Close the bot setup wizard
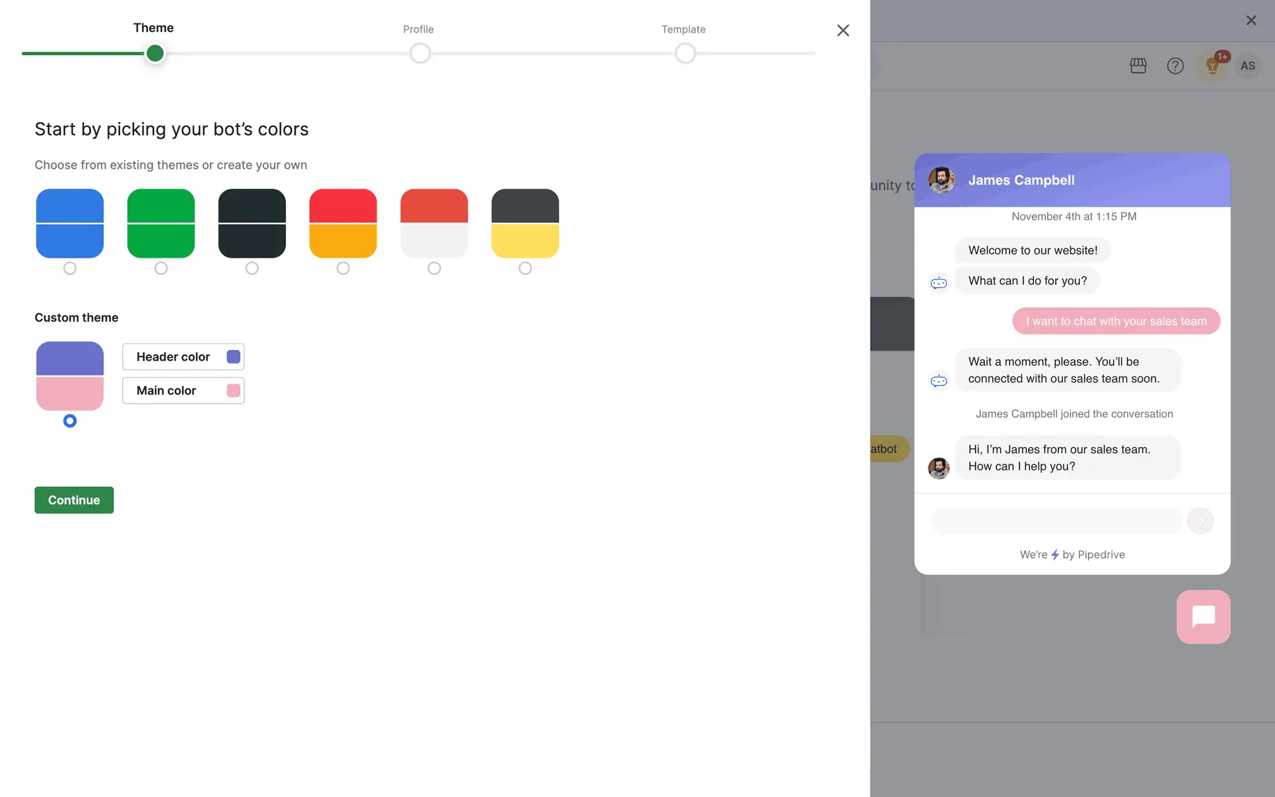Viewport: 1275px width, 797px height. [843, 31]
